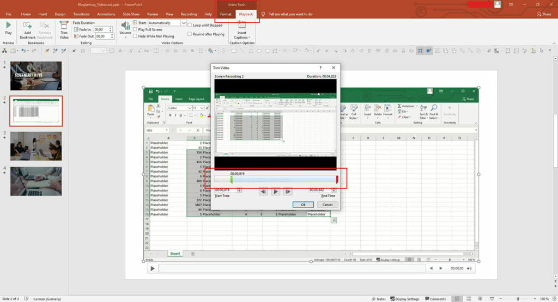Check Hide While Not Playing option

coord(135,36)
